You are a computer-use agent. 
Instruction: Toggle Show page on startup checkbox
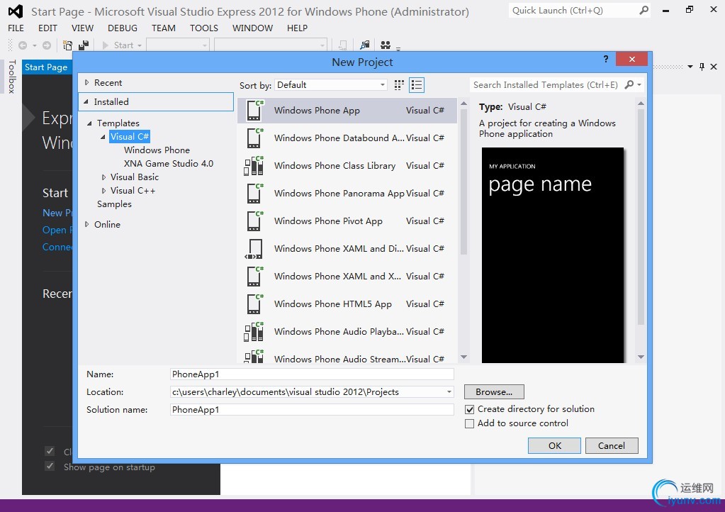[50, 467]
